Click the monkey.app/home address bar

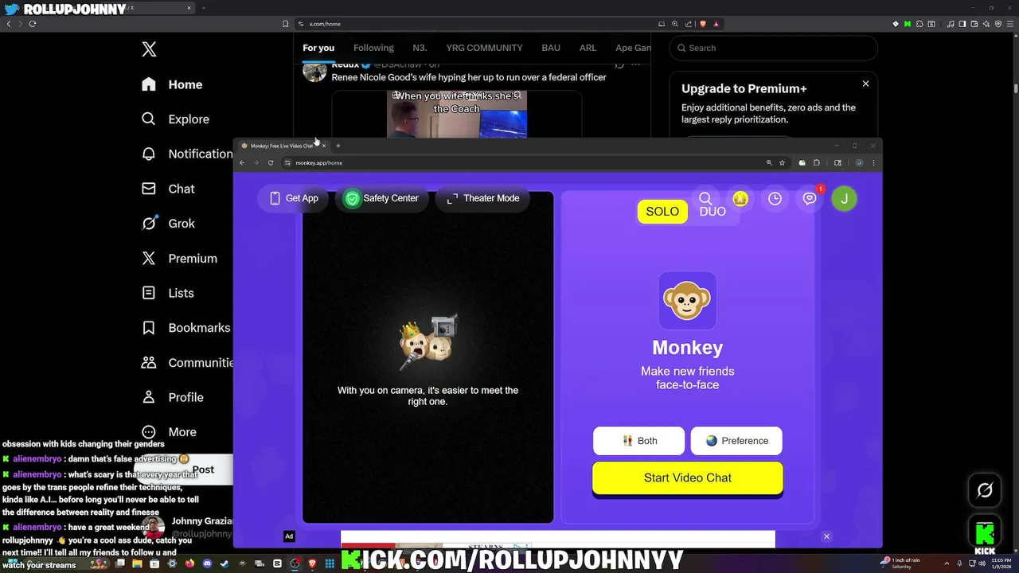(x=521, y=163)
